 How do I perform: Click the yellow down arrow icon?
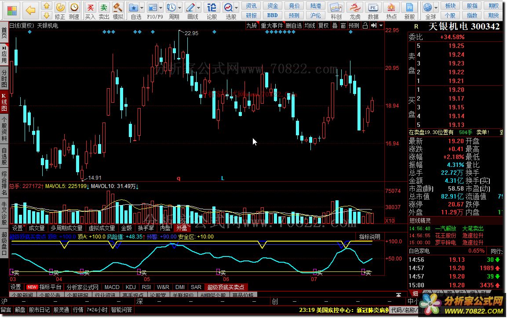pos(47,15)
